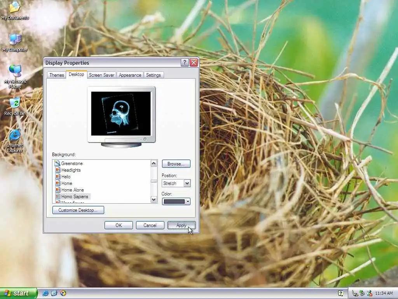Image resolution: width=398 pixels, height=299 pixels.
Task: Select the Recycle Bin desktop icon
Action: tap(15, 106)
